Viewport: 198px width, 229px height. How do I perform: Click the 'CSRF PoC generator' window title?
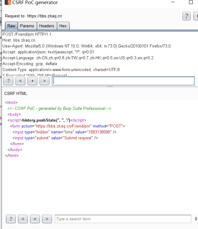tap(35, 2)
